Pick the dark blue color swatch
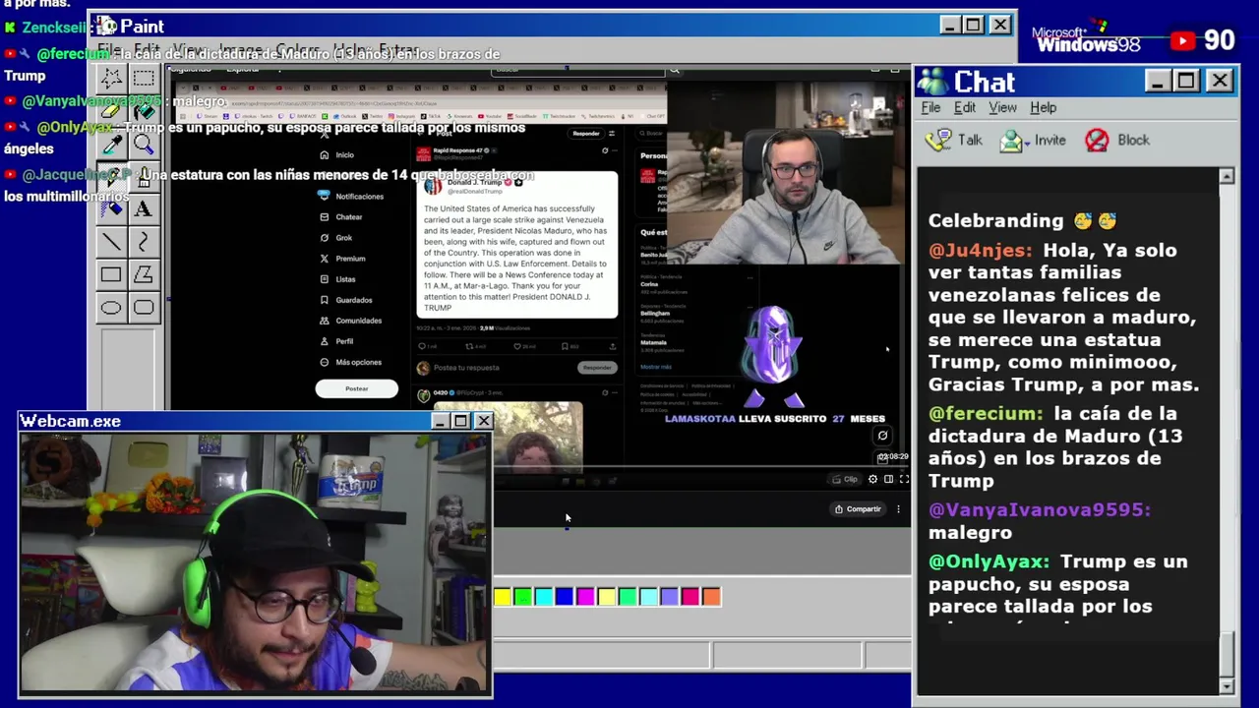 point(565,596)
